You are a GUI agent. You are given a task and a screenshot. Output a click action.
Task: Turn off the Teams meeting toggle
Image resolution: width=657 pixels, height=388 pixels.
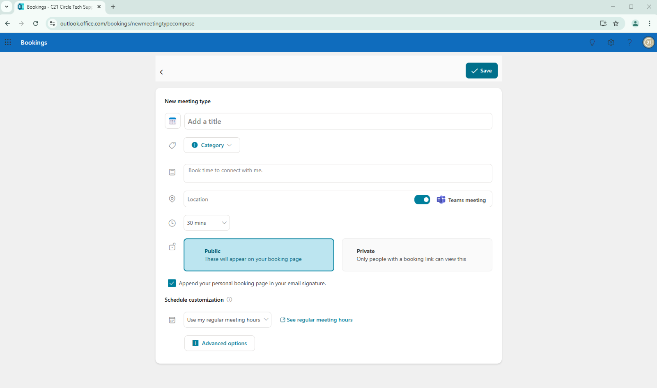point(422,200)
